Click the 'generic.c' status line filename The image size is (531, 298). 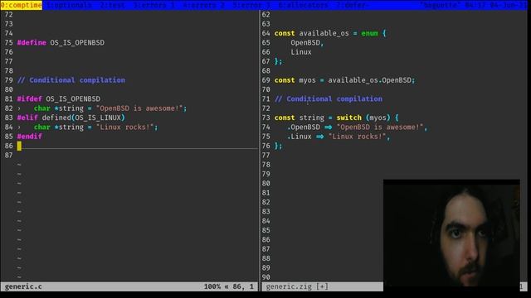pos(23,287)
